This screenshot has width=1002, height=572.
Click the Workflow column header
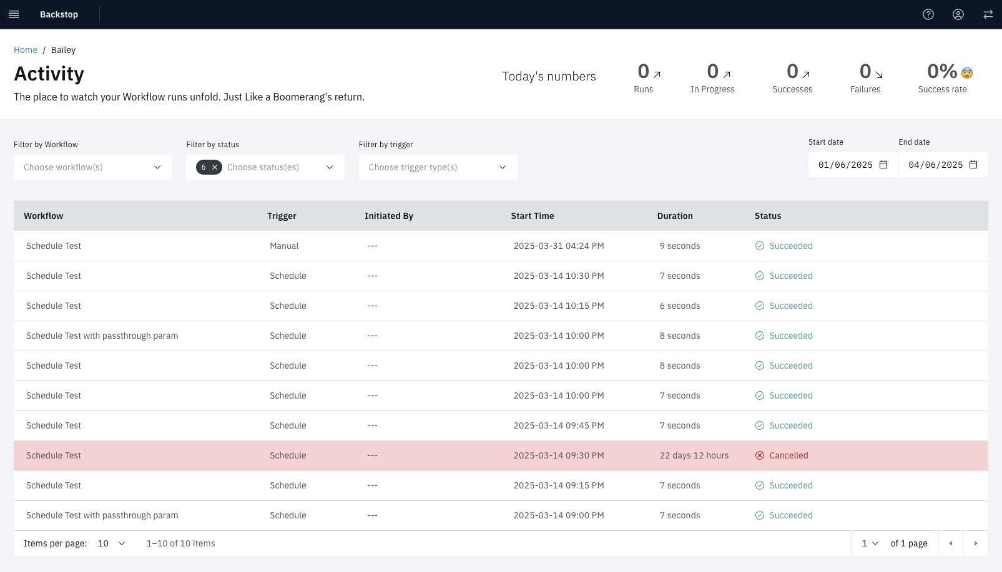44,216
